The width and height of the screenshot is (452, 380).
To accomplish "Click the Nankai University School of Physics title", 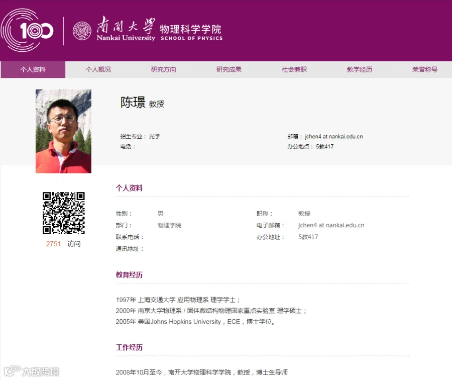I will pos(159,29).
